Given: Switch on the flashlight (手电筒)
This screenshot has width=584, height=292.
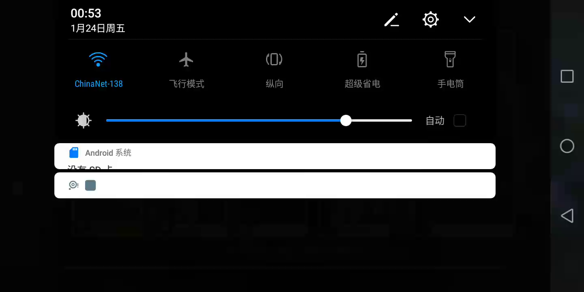Looking at the screenshot, I should [450, 60].
